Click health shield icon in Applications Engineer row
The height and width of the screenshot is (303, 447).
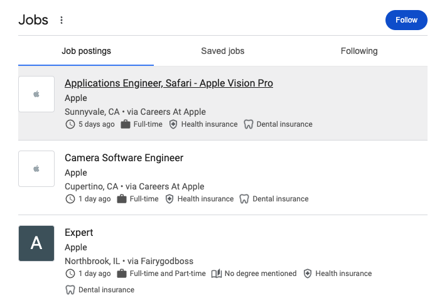(x=173, y=124)
